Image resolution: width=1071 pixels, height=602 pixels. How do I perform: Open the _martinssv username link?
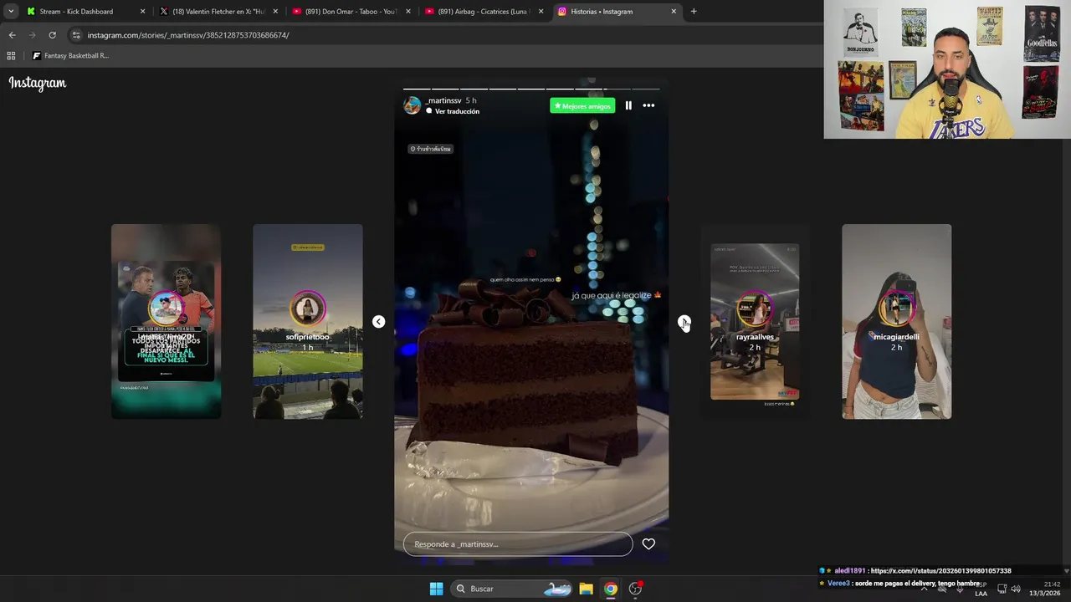(x=443, y=100)
